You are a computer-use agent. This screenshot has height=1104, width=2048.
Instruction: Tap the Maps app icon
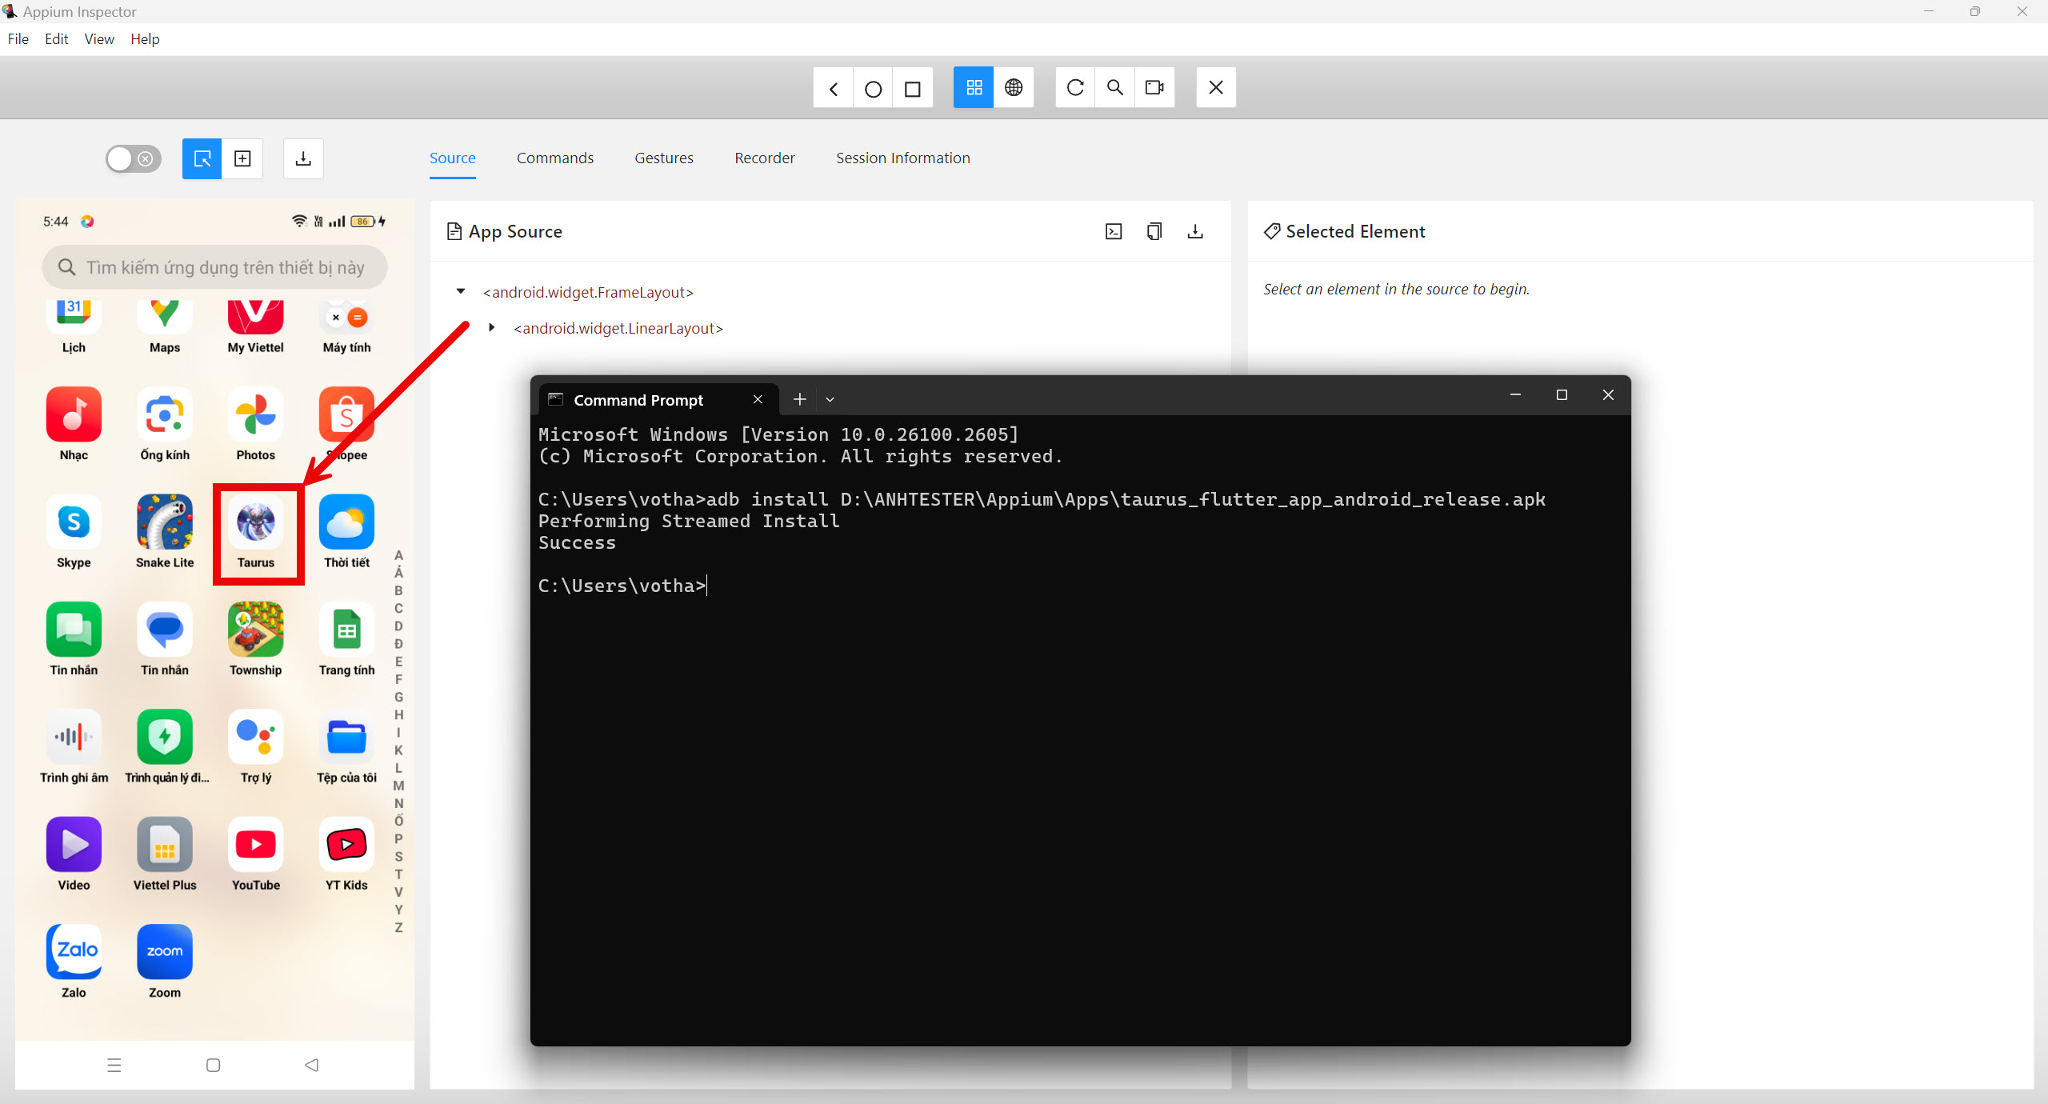[x=165, y=317]
